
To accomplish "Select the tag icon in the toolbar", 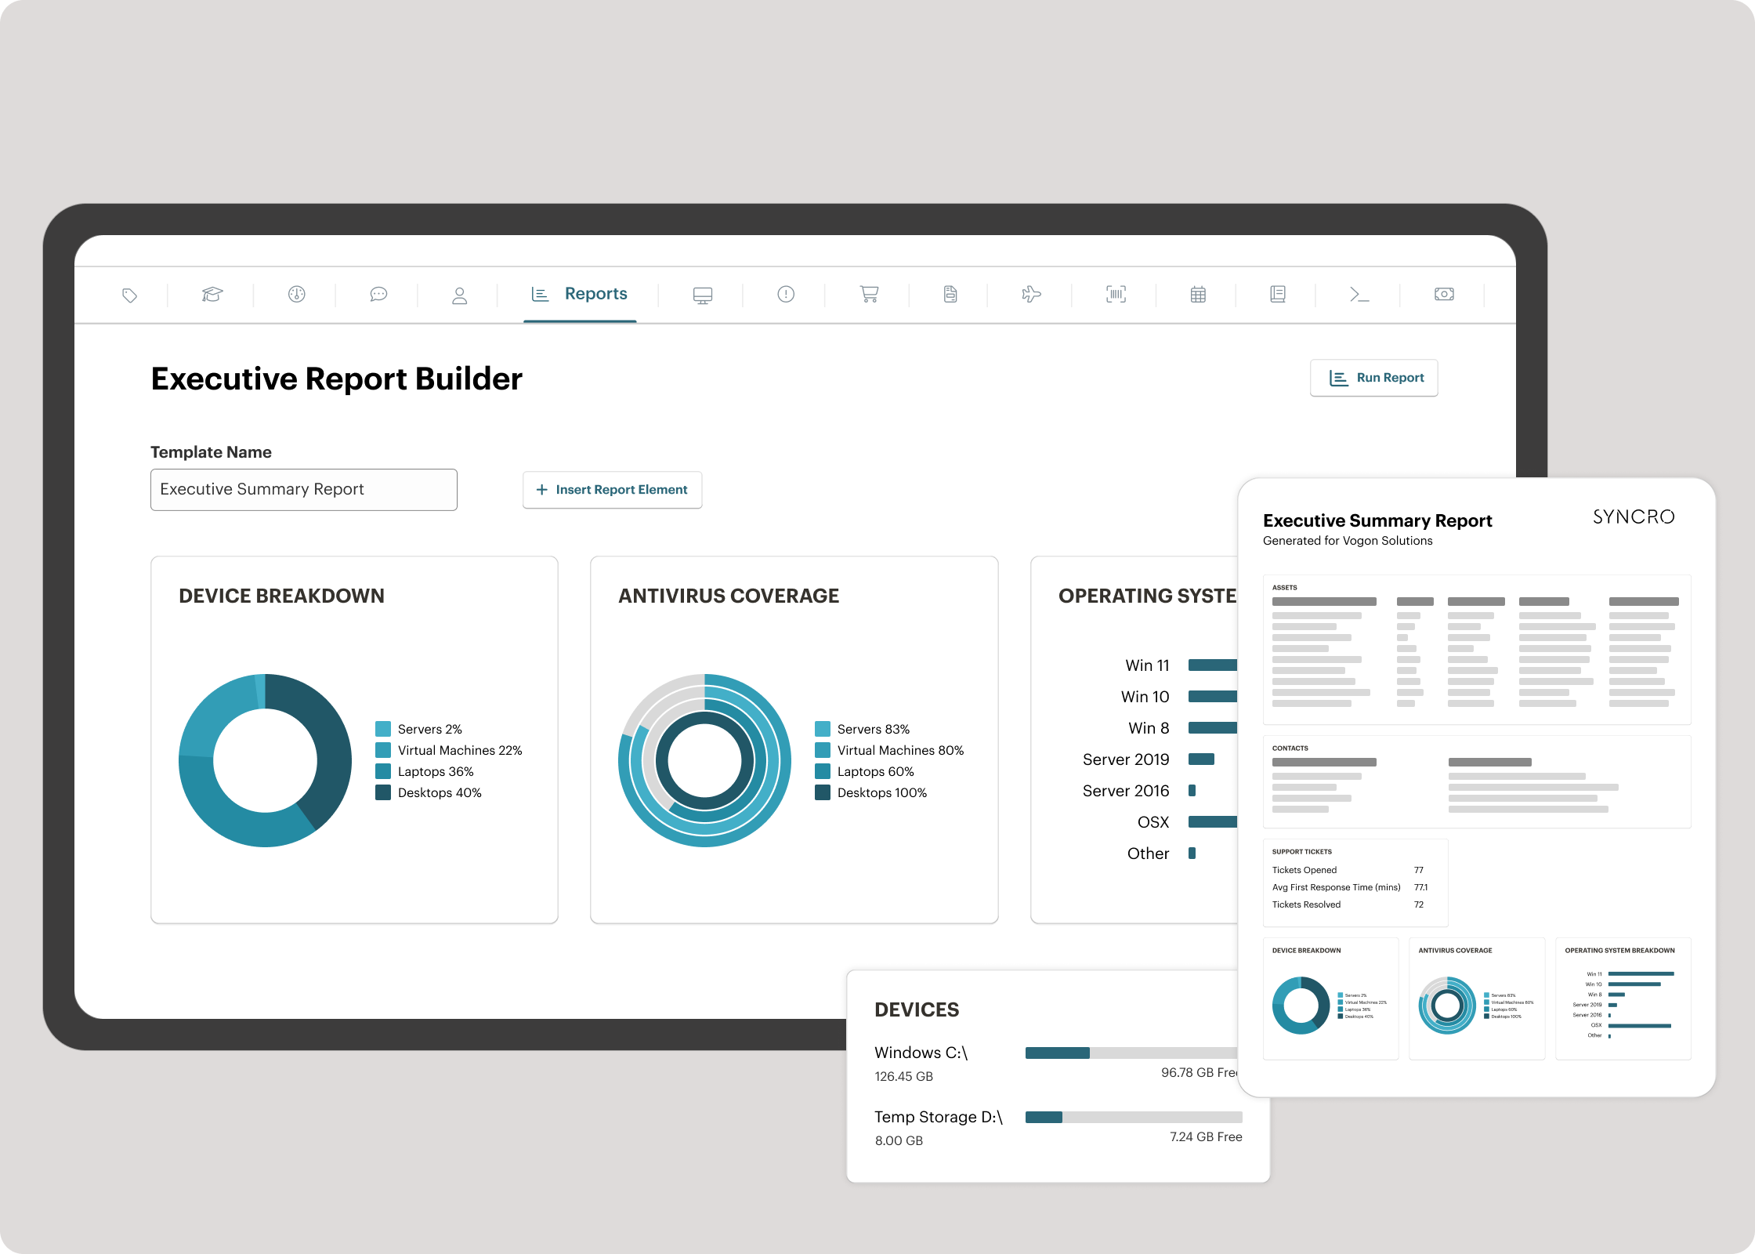I will coord(130,295).
